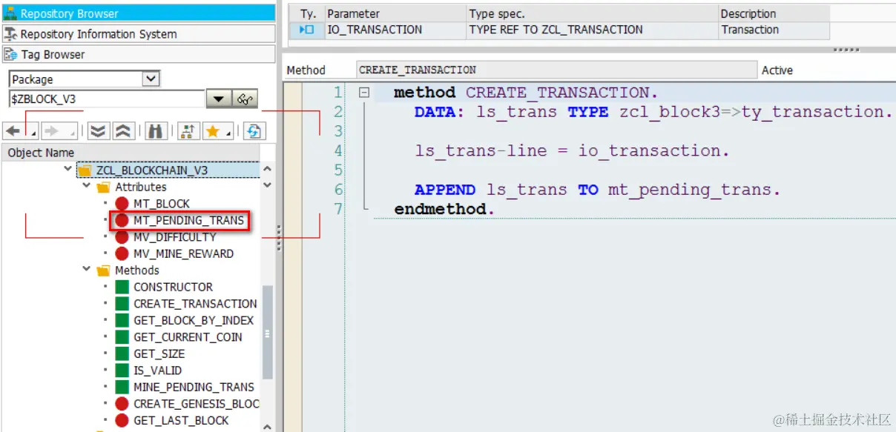
Task: Click the importing parameter type icon for IO_TRANSACTION
Action: click(306, 30)
